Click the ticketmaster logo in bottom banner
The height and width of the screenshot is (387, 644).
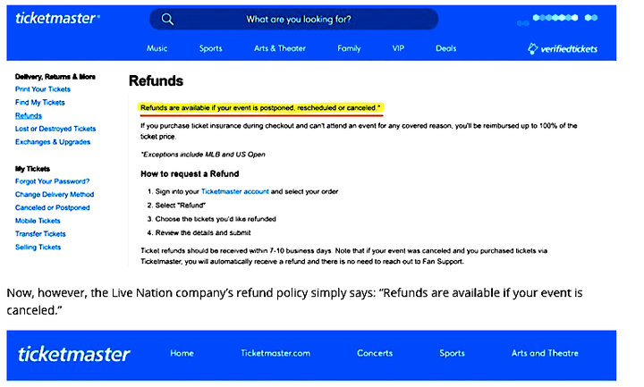[x=74, y=354]
